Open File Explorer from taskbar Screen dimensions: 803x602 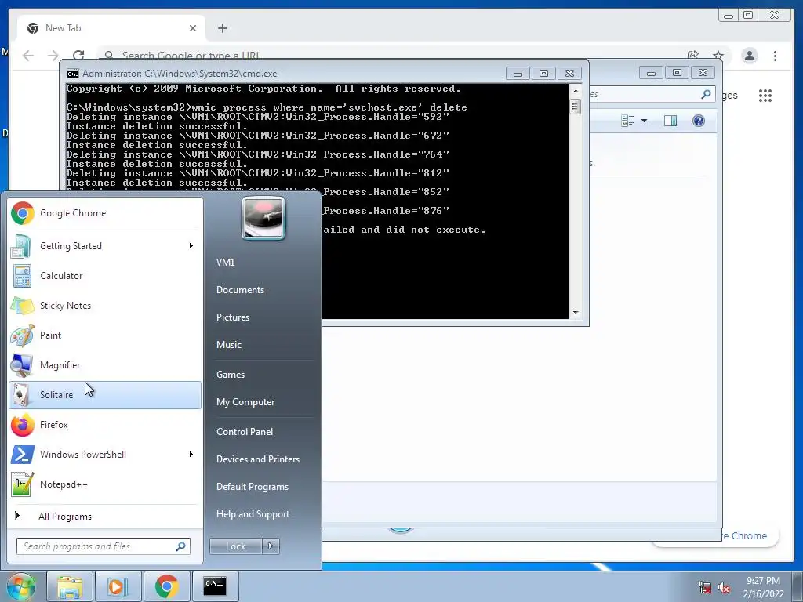(70, 586)
